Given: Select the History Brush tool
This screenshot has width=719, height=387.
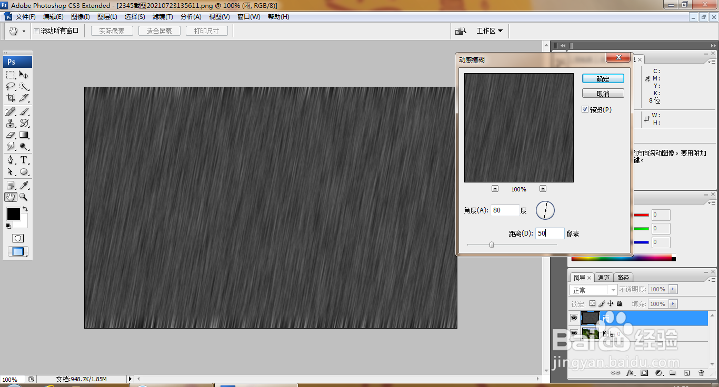Looking at the screenshot, I should [24, 123].
